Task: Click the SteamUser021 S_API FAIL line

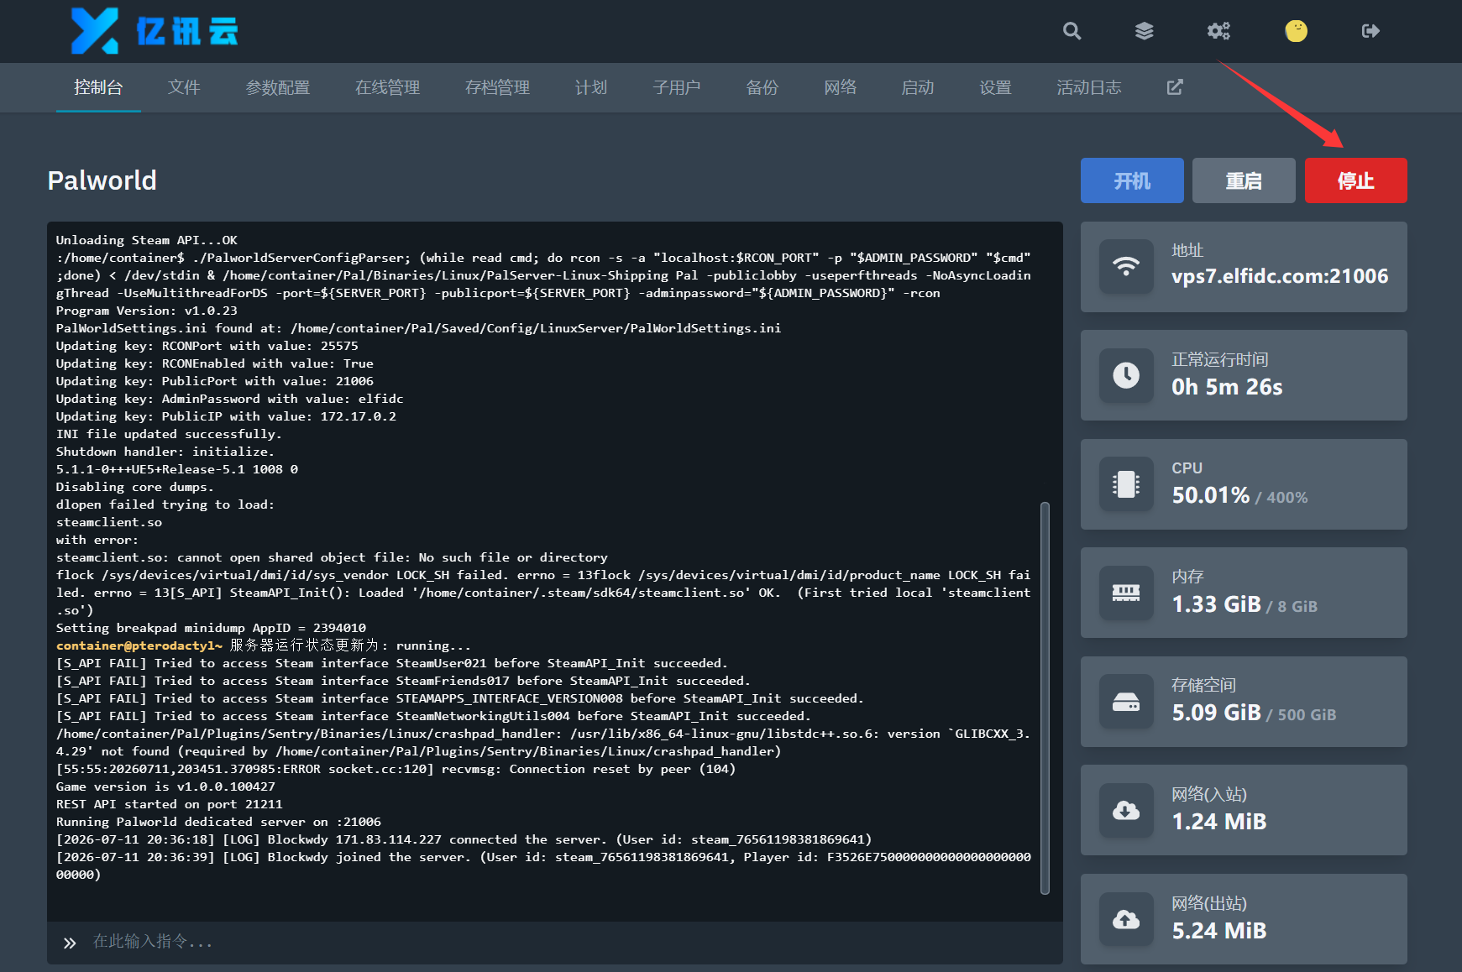Action: [392, 663]
